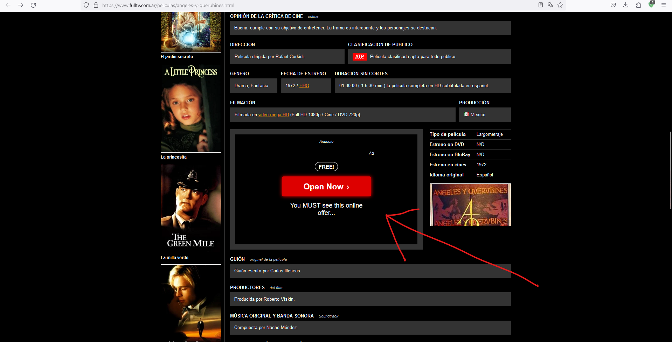View site security lock info
672x342 pixels.
[x=96, y=5]
